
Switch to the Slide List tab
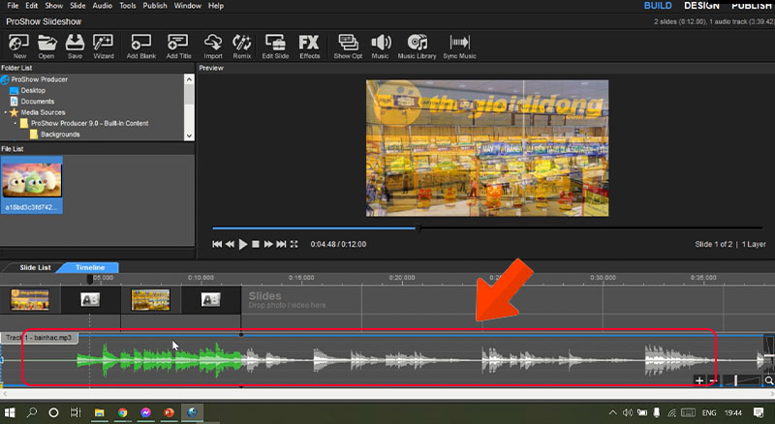pyautogui.click(x=35, y=267)
